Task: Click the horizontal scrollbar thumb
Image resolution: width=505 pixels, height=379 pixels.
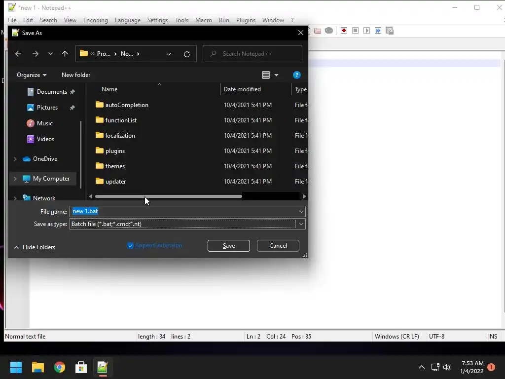Action: [x=169, y=196]
